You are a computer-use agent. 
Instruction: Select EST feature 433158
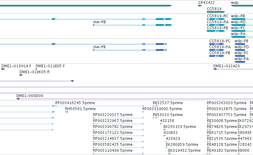[x=161, y=124]
